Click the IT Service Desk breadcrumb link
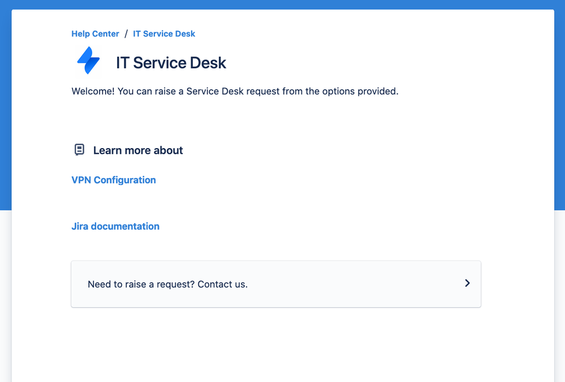565x382 pixels. [164, 34]
